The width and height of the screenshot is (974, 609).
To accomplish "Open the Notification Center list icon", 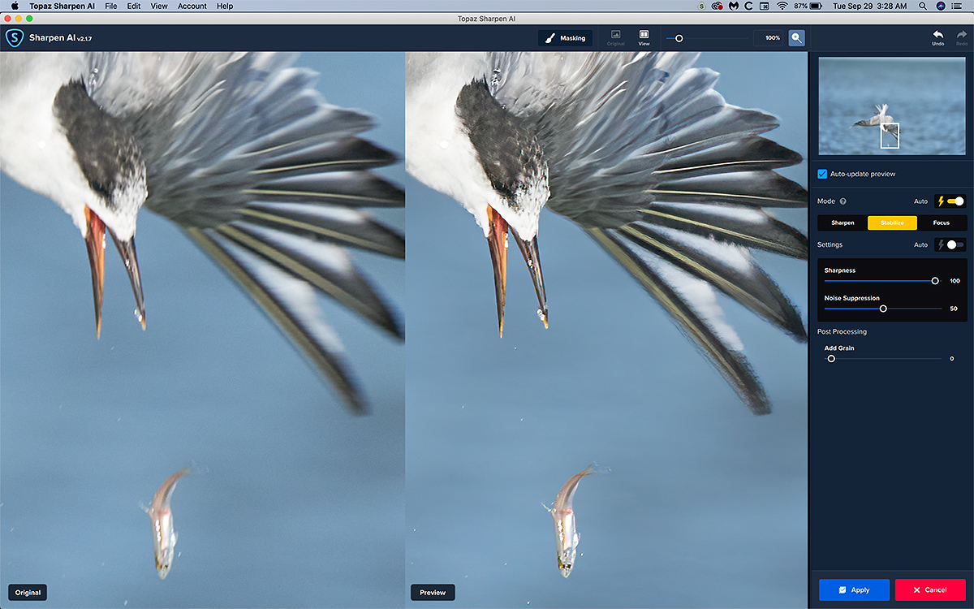I will 958,6.
